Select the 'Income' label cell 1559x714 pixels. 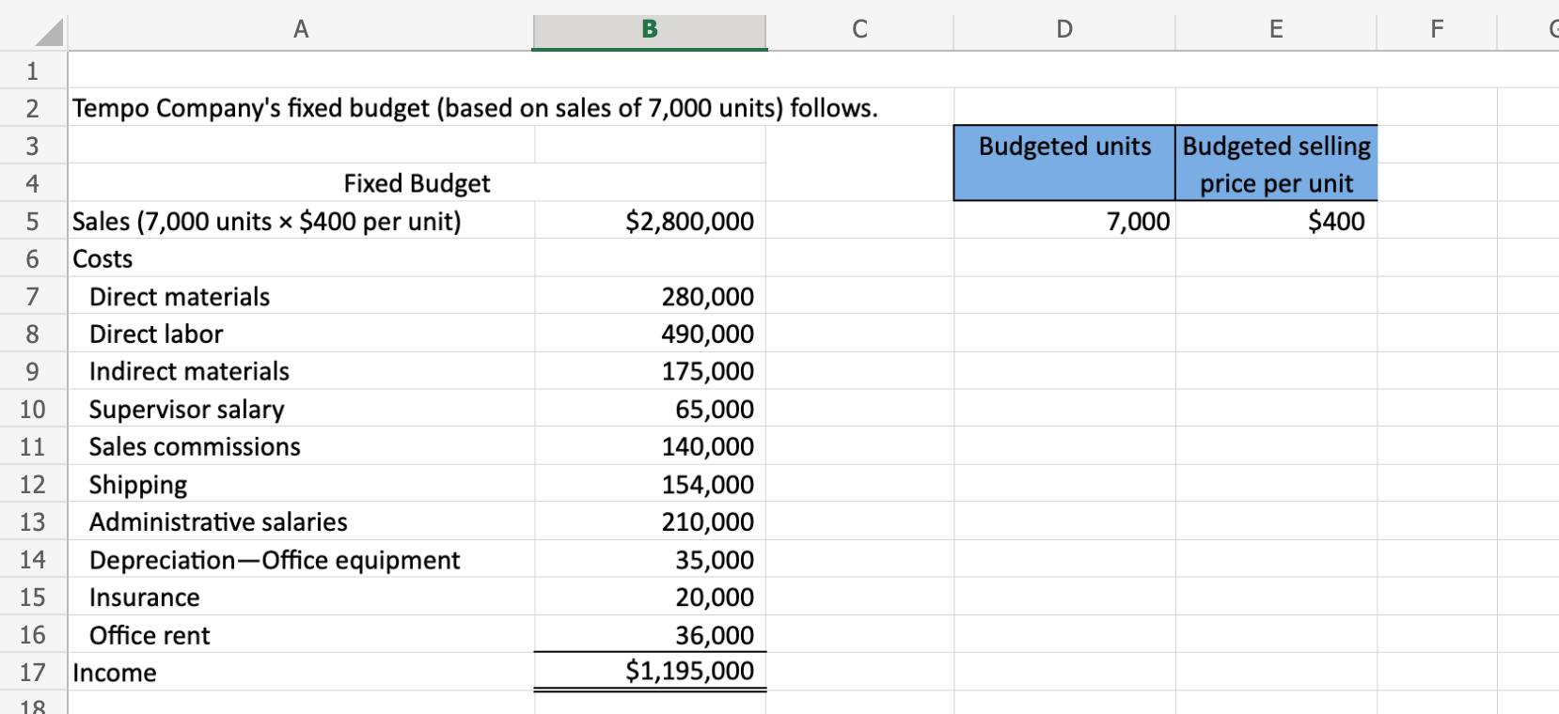pyautogui.click(x=301, y=672)
